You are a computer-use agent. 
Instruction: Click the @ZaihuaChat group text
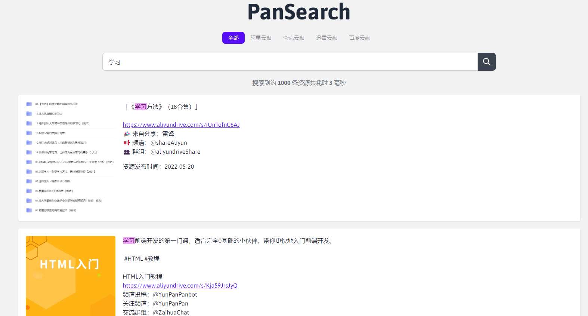(171, 313)
